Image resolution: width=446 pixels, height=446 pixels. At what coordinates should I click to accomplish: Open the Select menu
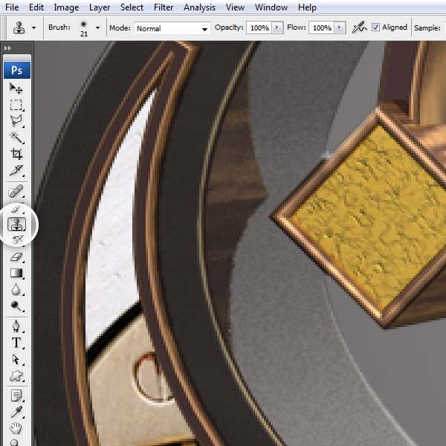coord(132,7)
